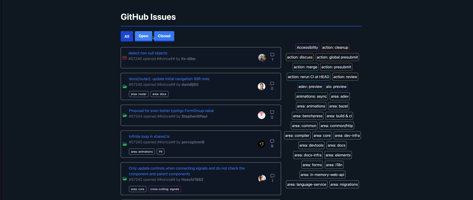This screenshot has height=200, width=473.
Task: Open the 'Infinite loop in shared.ts' issue
Action: (x=149, y=137)
